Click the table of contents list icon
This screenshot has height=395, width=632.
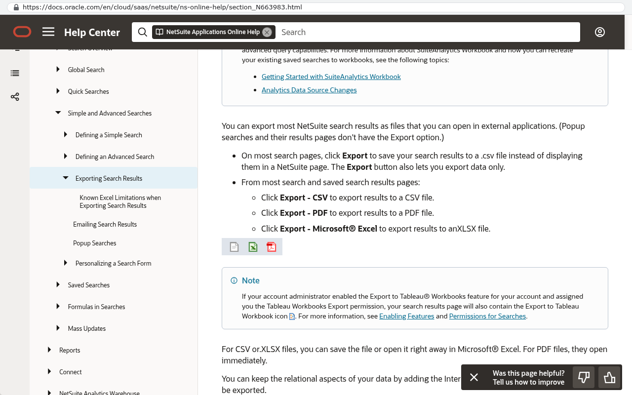15,73
